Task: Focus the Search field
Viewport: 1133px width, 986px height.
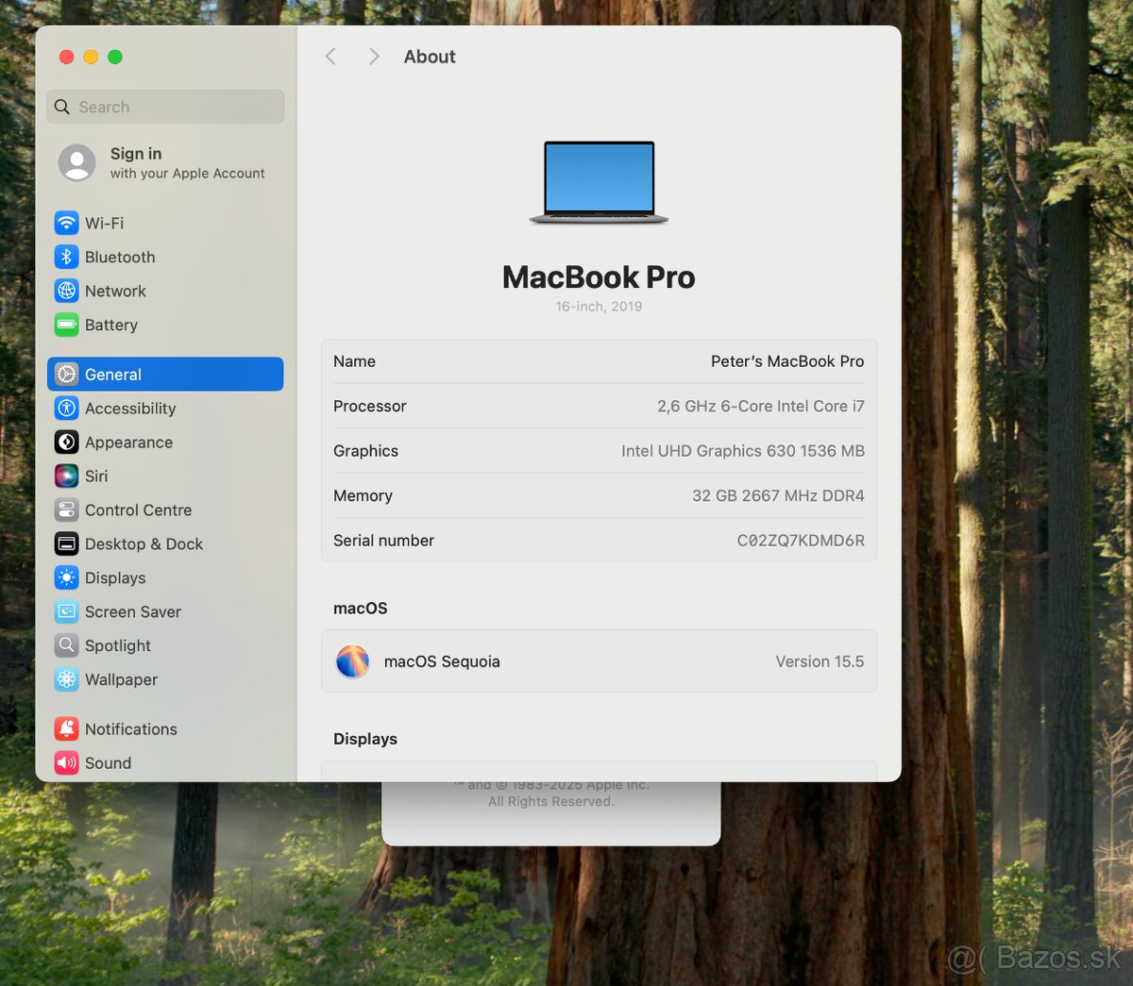Action: coord(165,107)
